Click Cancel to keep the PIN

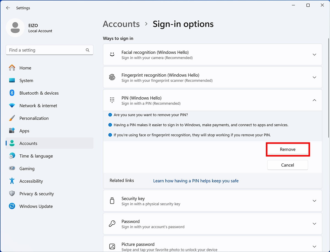point(288,165)
